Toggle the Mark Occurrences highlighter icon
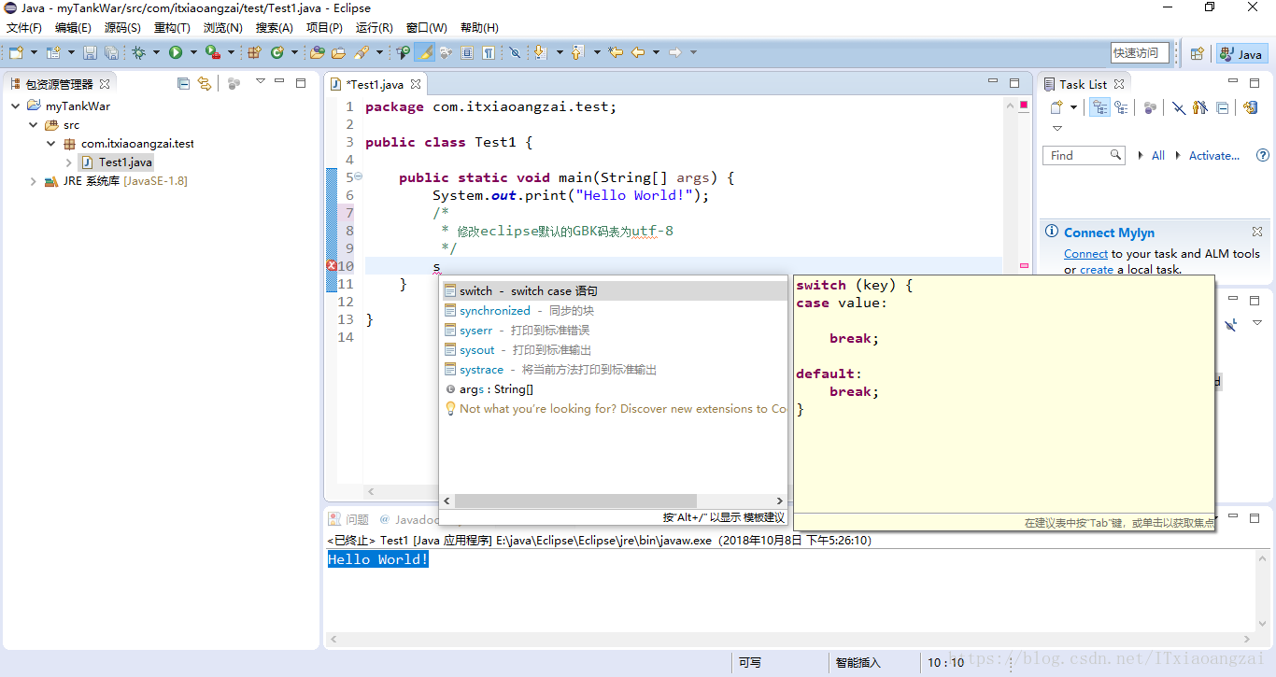Screen dimensions: 1276x677 424,53
